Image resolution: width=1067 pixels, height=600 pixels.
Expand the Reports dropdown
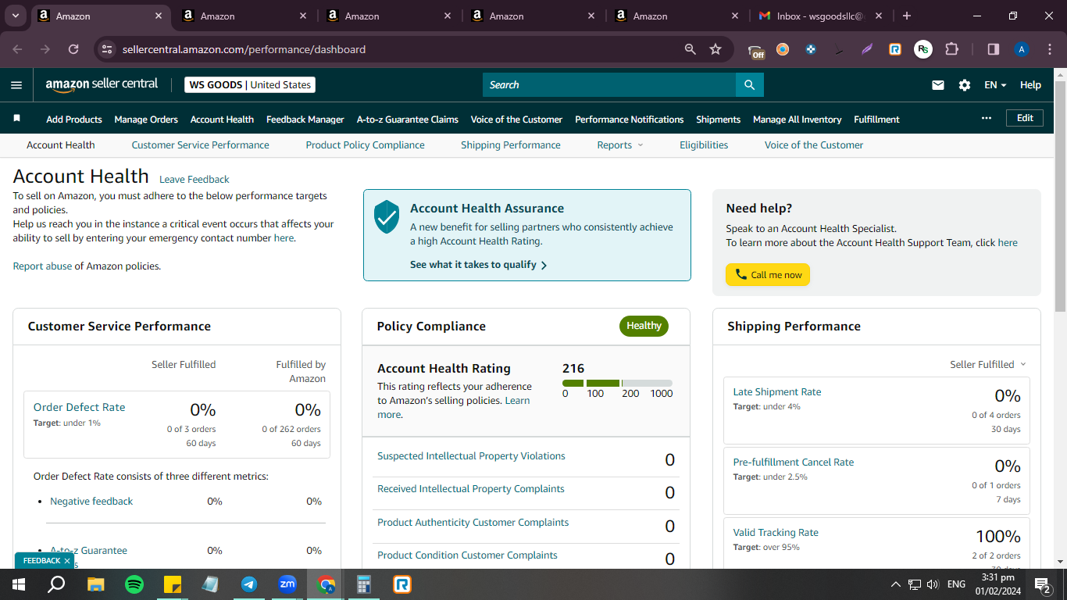click(x=620, y=145)
